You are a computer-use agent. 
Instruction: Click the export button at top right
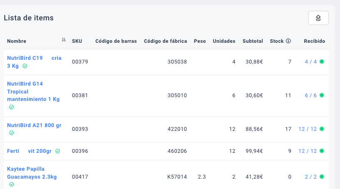point(318,18)
